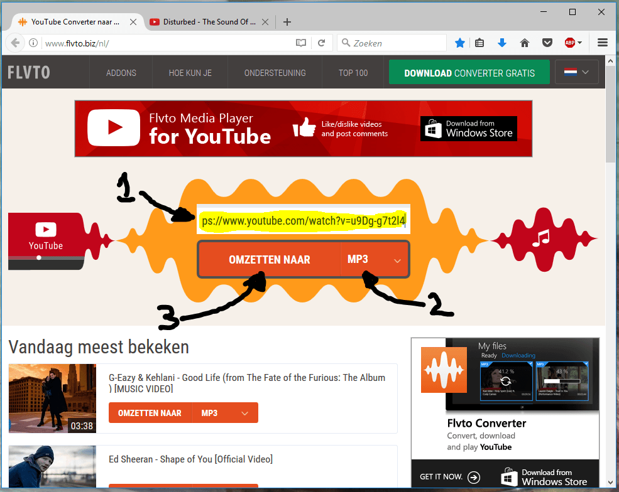
Task: Expand the main MP3 format dropdown
Action: [x=375, y=259]
